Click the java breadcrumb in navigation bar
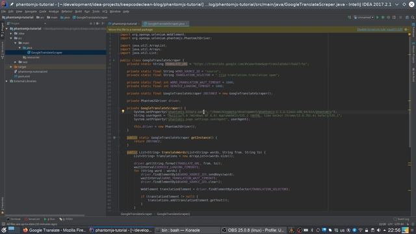416x234 pixels. click(65, 18)
